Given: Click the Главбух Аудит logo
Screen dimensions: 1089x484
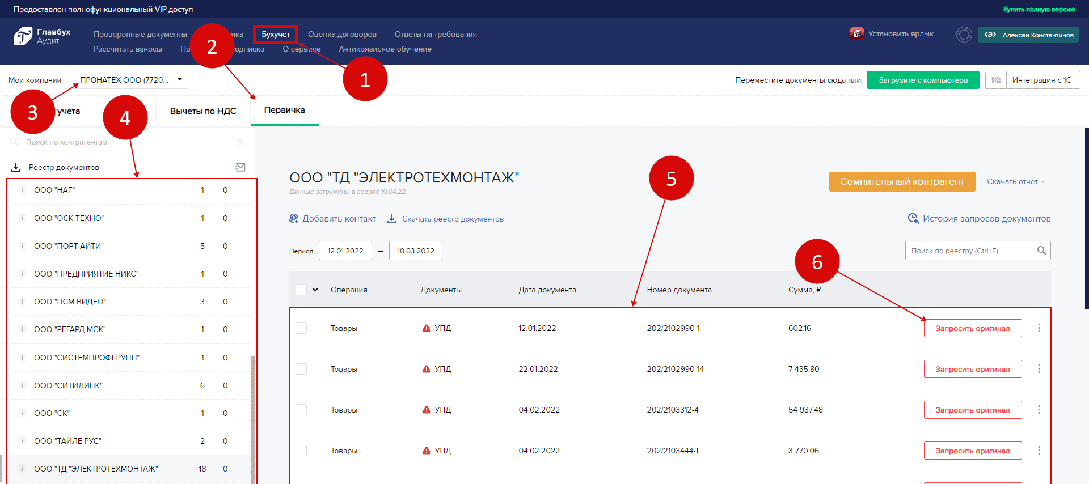Looking at the screenshot, I should tap(42, 36).
